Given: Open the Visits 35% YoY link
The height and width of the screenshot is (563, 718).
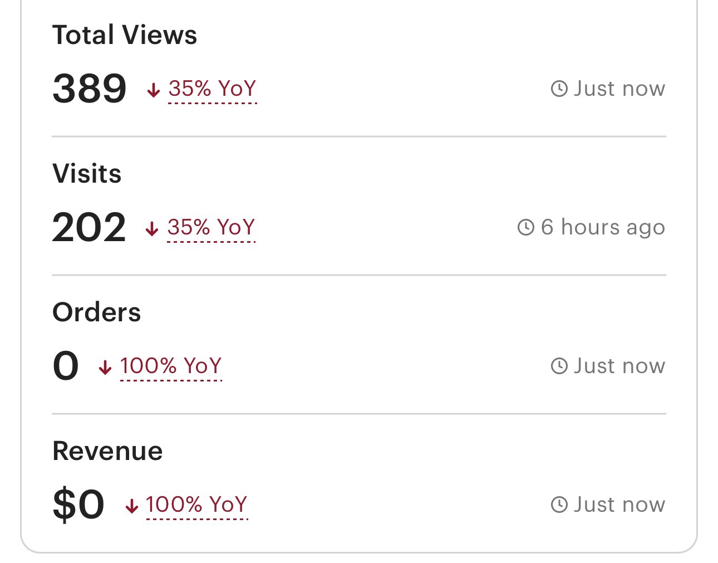Looking at the screenshot, I should click(x=211, y=227).
